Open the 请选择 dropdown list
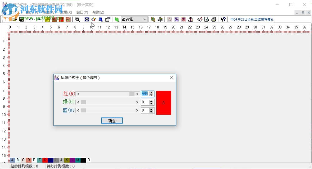 pyautogui.click(x=134, y=19)
